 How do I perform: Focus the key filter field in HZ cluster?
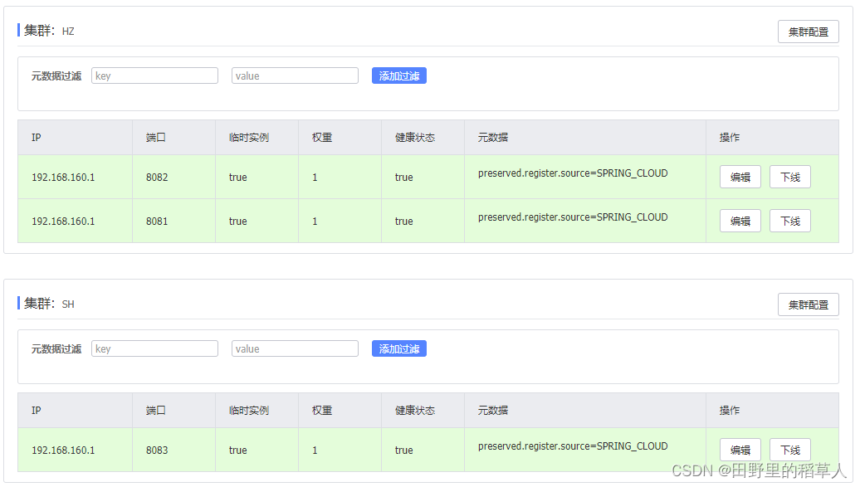(154, 75)
